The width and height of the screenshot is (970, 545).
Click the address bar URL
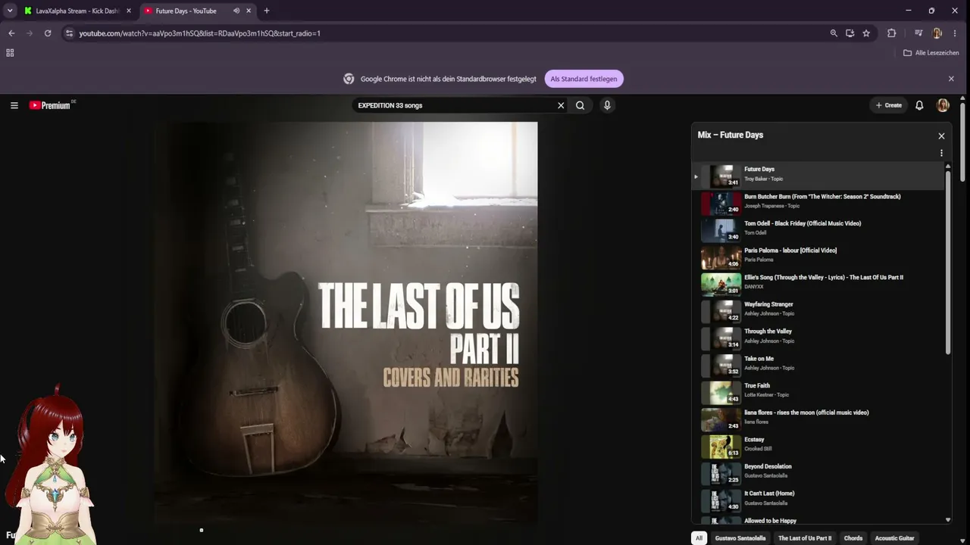coord(199,33)
